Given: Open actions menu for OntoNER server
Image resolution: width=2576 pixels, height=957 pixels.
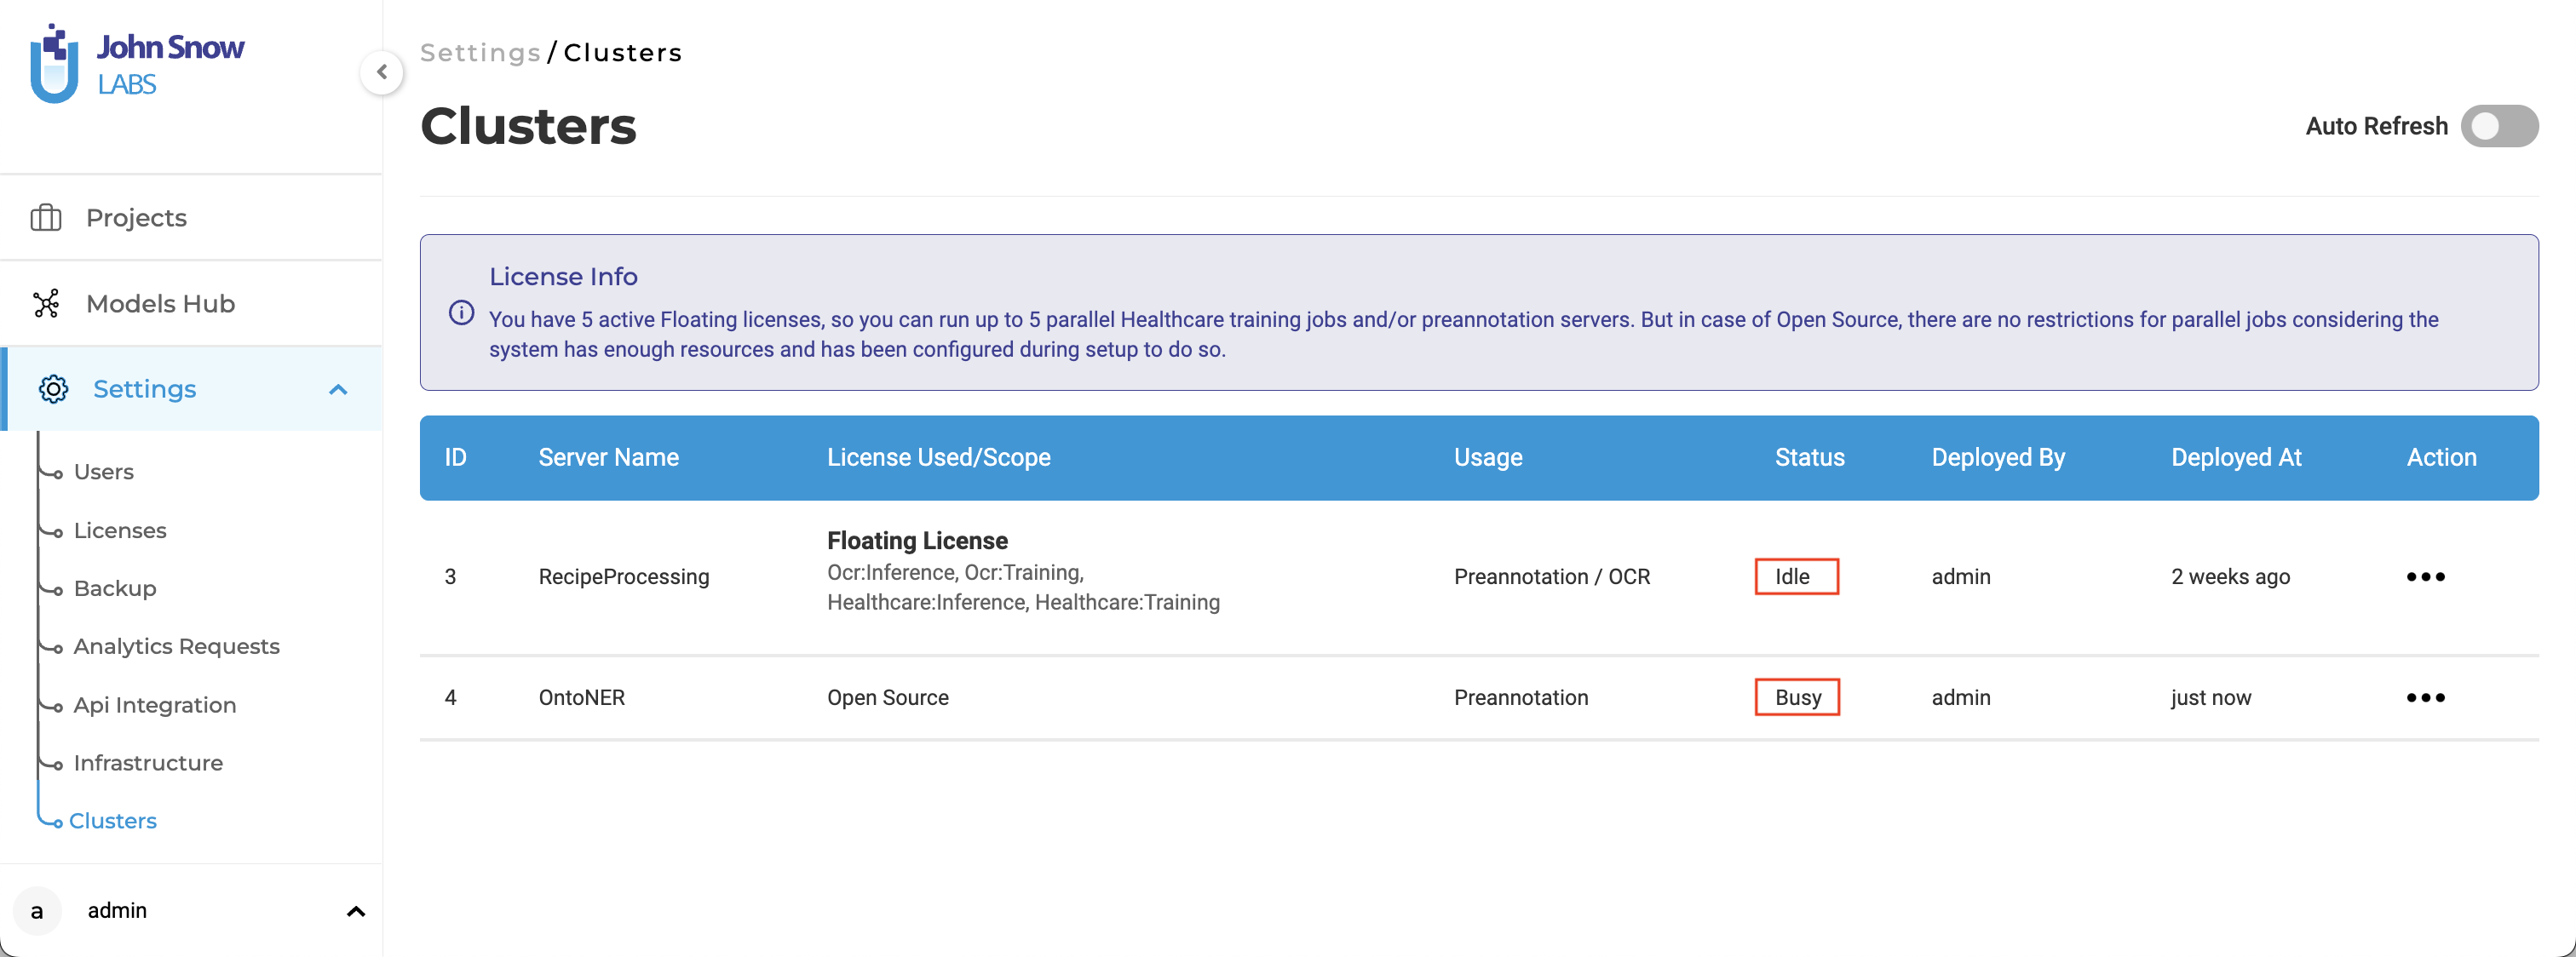Looking at the screenshot, I should (2425, 698).
